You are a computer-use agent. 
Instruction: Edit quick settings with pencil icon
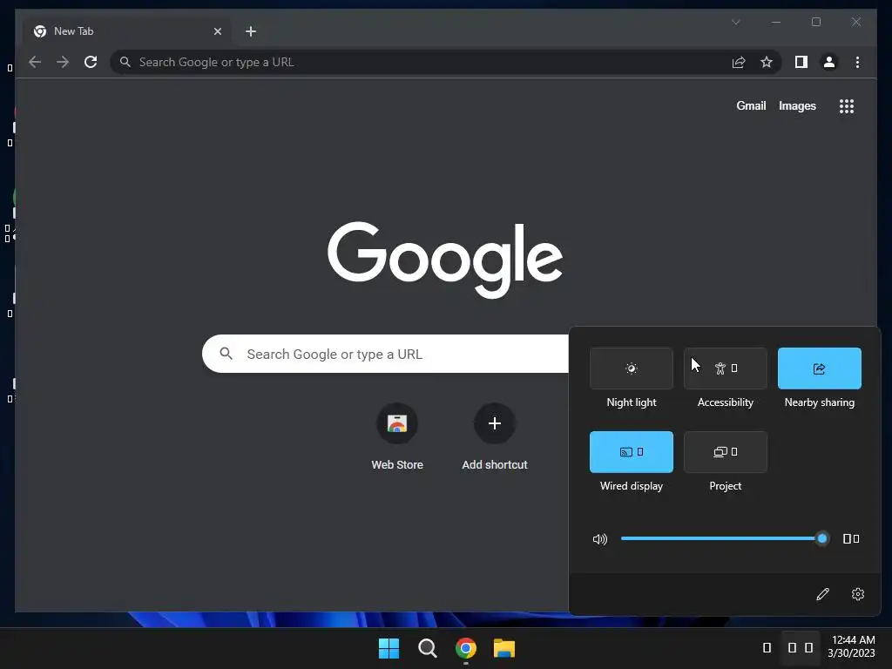(x=822, y=594)
